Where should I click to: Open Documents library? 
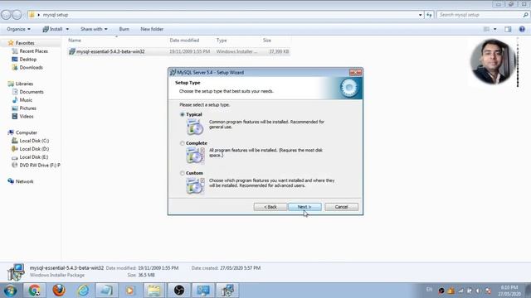click(x=32, y=92)
